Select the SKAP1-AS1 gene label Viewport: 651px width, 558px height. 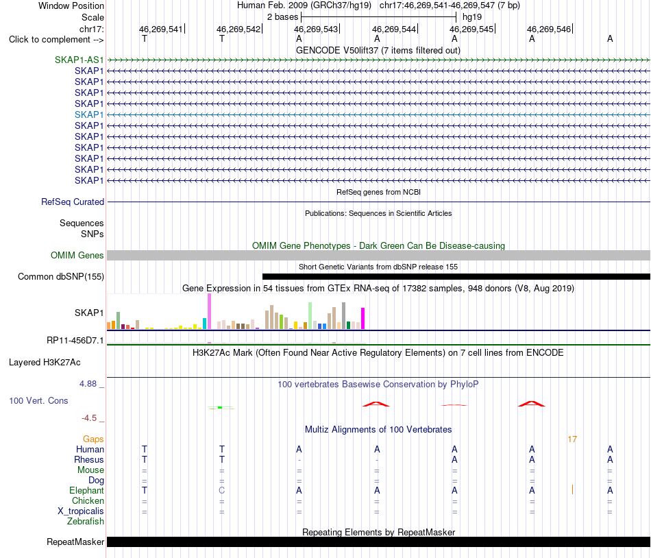79,60
